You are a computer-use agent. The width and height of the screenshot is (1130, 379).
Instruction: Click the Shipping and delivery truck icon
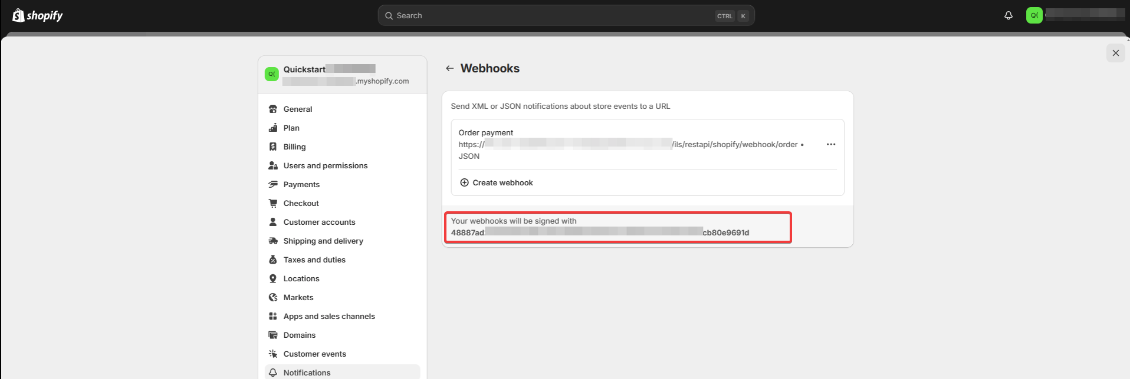click(273, 241)
